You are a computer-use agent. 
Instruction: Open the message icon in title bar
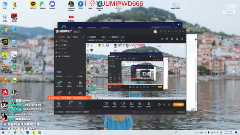pyautogui.click(x=161, y=31)
